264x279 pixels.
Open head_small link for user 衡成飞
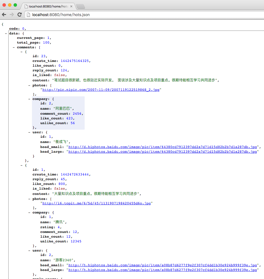pos(162,147)
